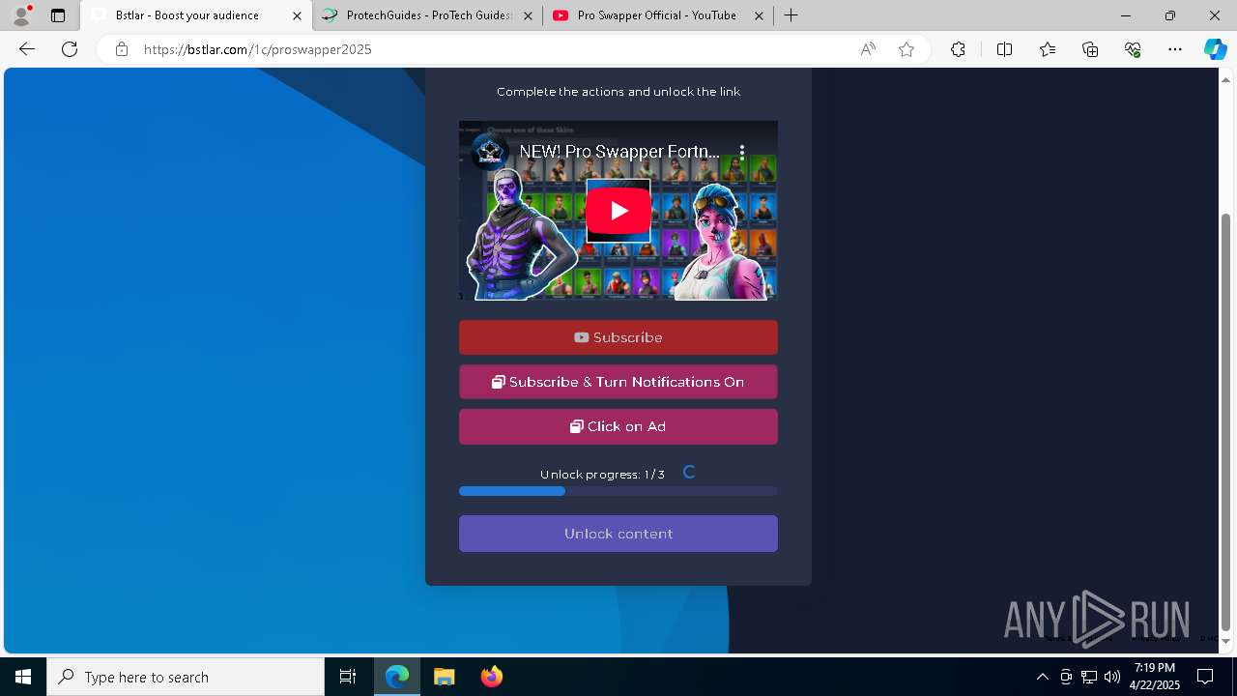Open the Windows Start menu
This screenshot has width=1237, height=696.
tap(23, 677)
